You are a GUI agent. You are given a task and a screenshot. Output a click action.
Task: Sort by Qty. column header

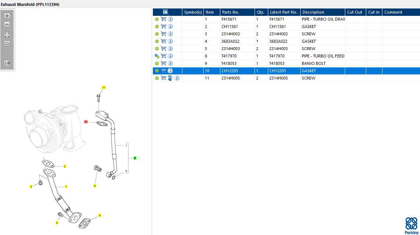click(261, 12)
